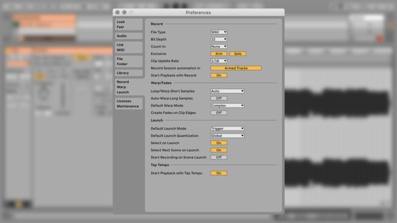Change the Clip Update Rate dropdown
This screenshot has width=397, height=223.
click(x=219, y=61)
